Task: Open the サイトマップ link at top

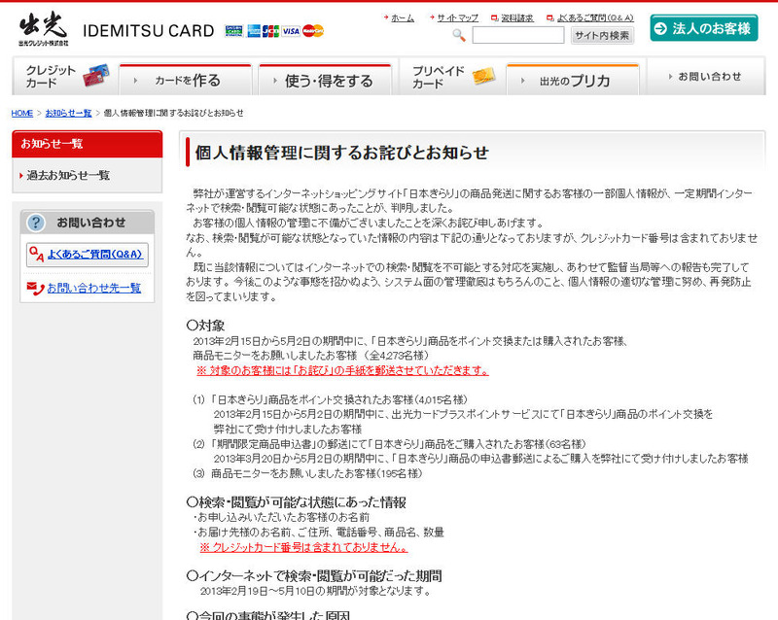Action: click(456, 17)
